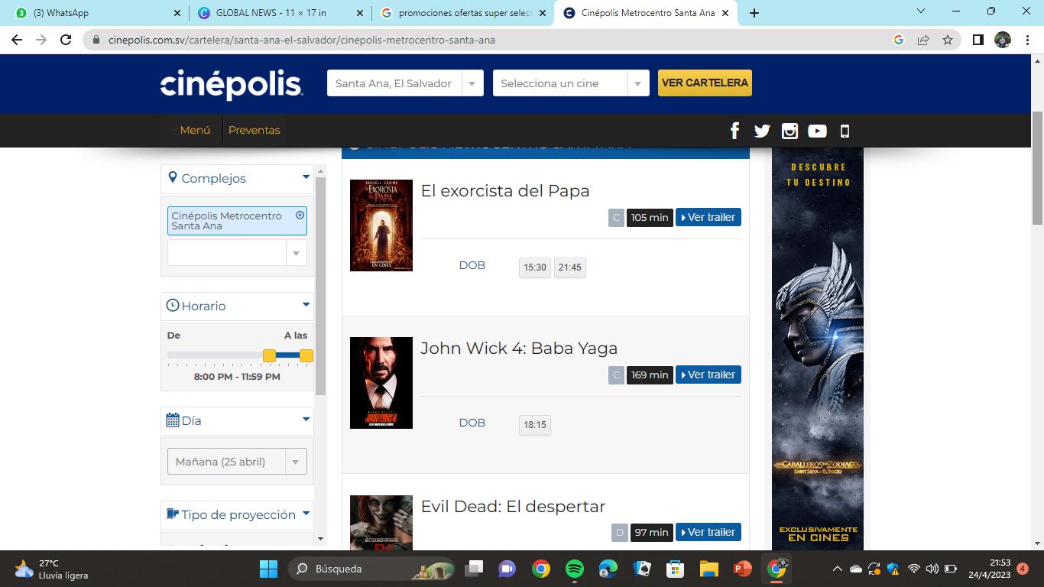Open the Santa Ana, El Salvador city dropdown
Screen dimensions: 1044x587
coord(405,83)
